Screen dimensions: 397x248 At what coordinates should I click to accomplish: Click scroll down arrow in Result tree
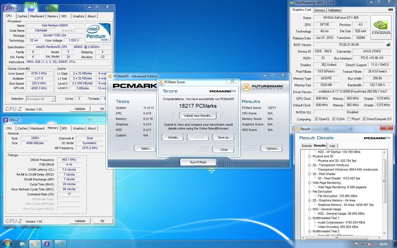tap(384, 233)
